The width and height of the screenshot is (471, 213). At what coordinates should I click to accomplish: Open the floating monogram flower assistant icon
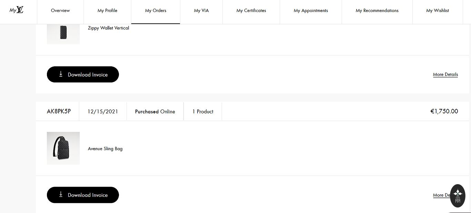pyautogui.click(x=458, y=196)
